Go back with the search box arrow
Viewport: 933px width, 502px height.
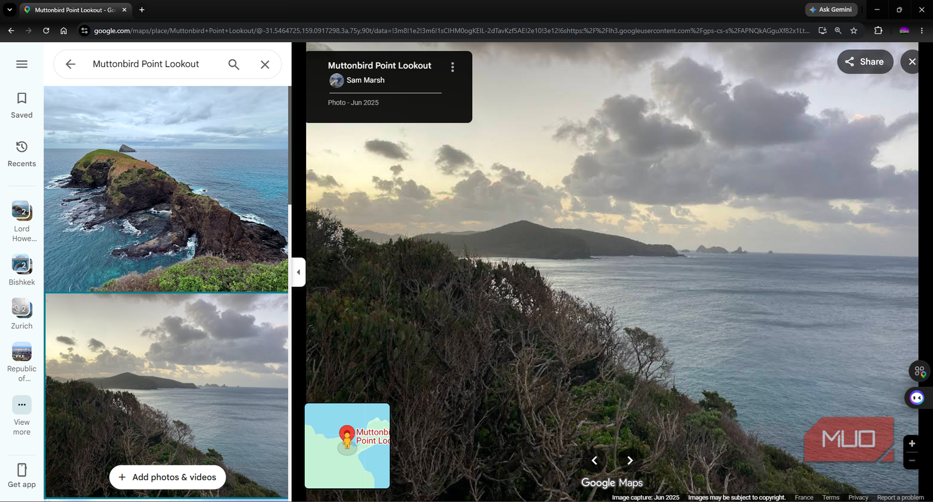click(70, 64)
